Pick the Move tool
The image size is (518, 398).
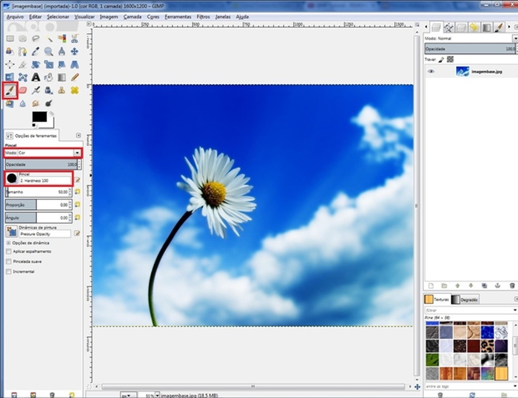pyautogui.click(x=74, y=52)
